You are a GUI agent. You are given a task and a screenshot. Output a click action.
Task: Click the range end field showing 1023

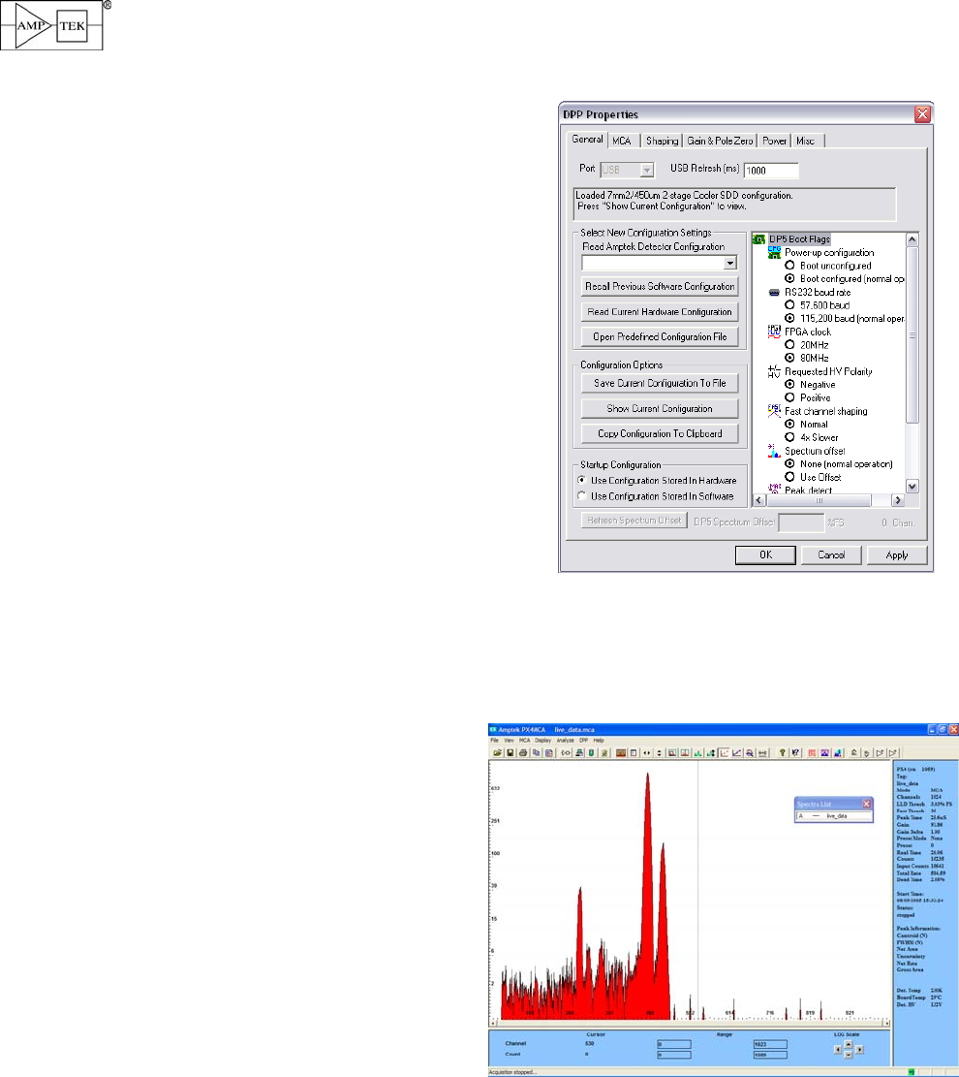click(770, 1044)
